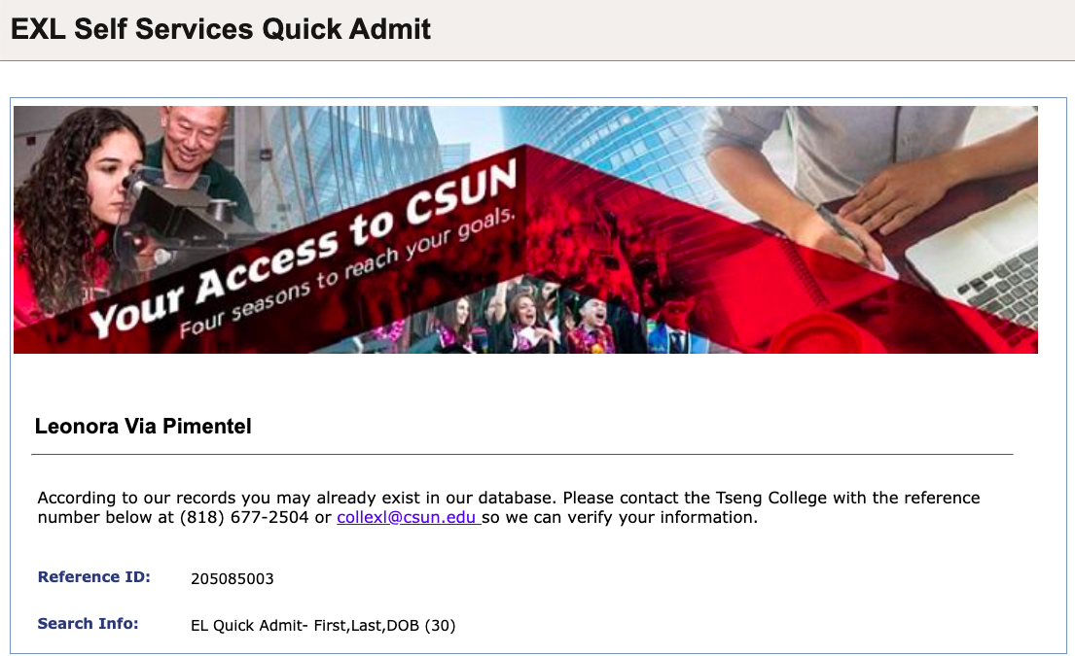Click the Reference ID label

point(94,577)
